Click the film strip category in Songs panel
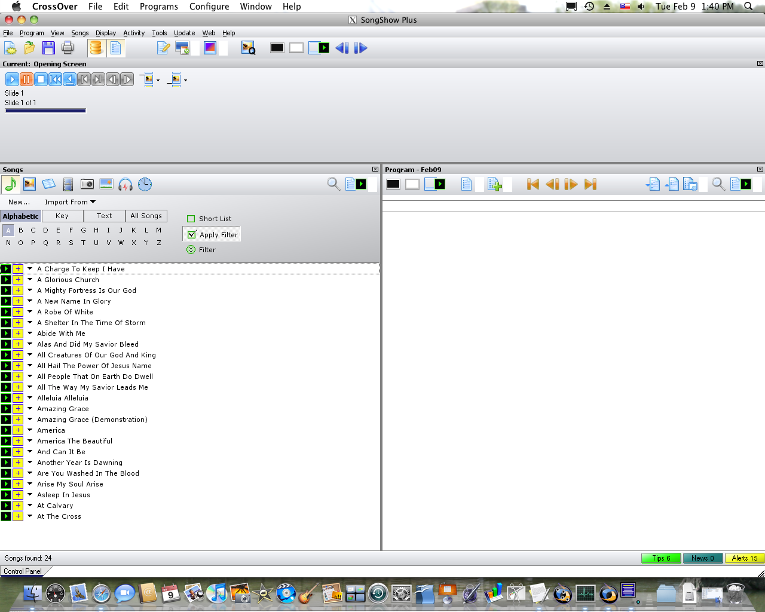The height and width of the screenshot is (612, 765). pyautogui.click(x=68, y=184)
